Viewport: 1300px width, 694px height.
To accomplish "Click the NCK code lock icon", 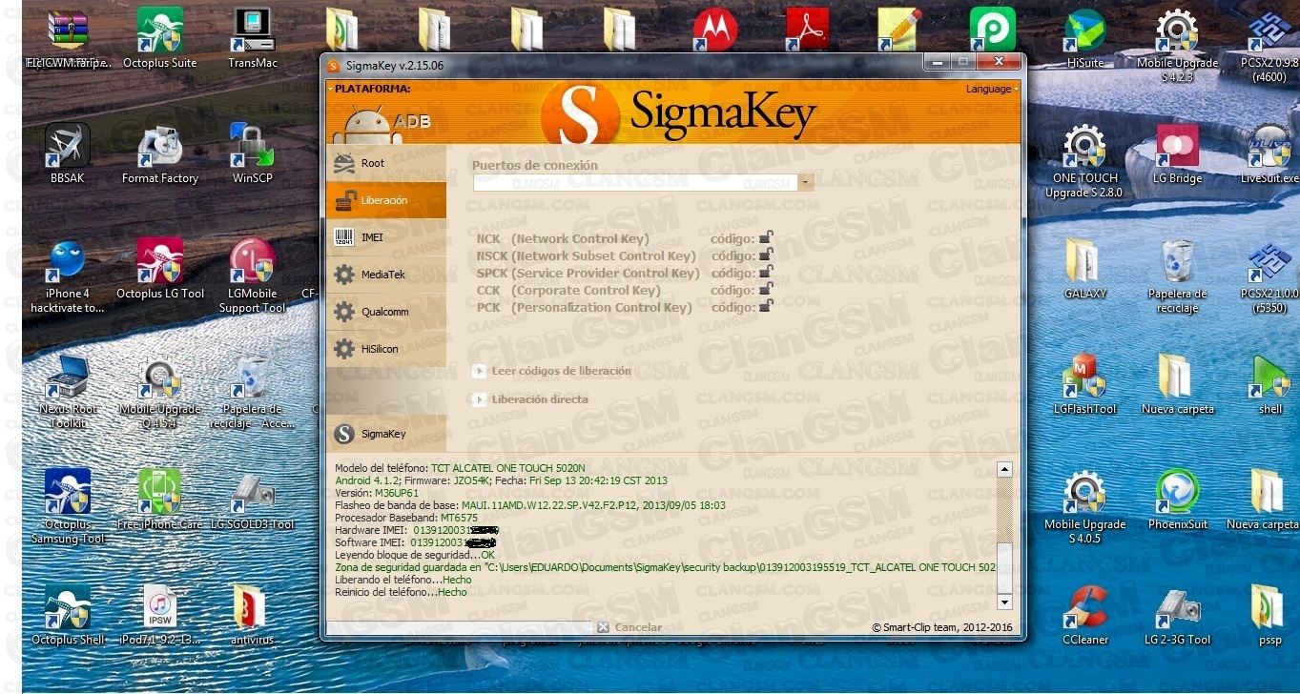I will [766, 238].
